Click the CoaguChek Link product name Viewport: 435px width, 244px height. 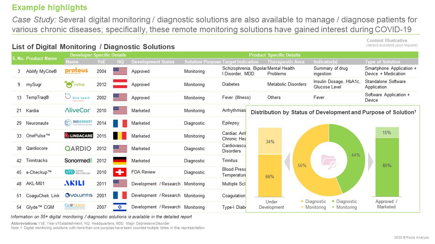tap(43, 196)
